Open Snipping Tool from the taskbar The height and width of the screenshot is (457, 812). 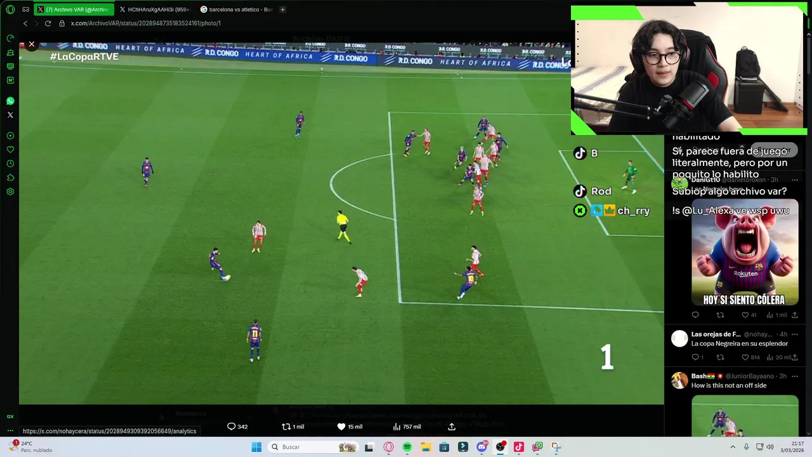(556, 447)
